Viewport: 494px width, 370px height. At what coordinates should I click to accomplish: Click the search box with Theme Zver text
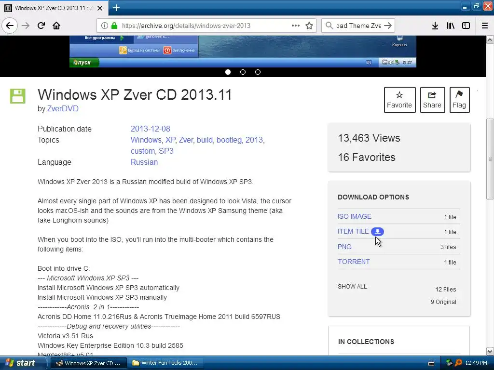click(x=358, y=26)
